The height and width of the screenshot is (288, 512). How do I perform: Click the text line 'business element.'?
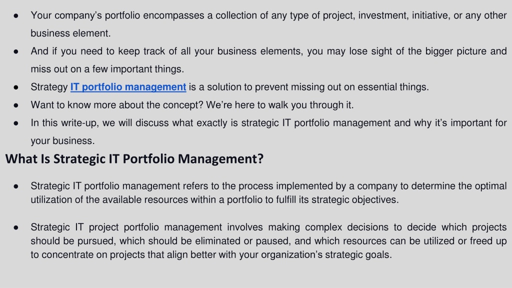(70, 33)
